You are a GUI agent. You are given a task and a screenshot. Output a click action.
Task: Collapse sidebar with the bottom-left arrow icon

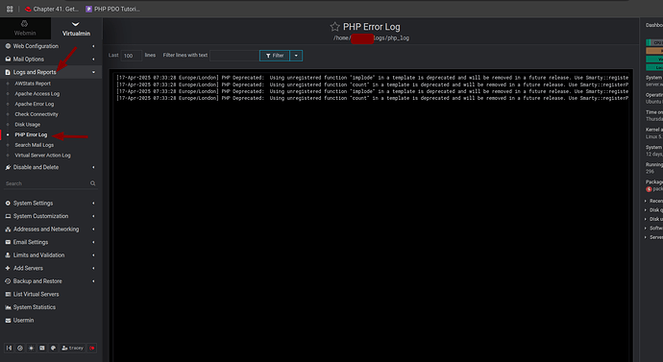click(x=9, y=348)
